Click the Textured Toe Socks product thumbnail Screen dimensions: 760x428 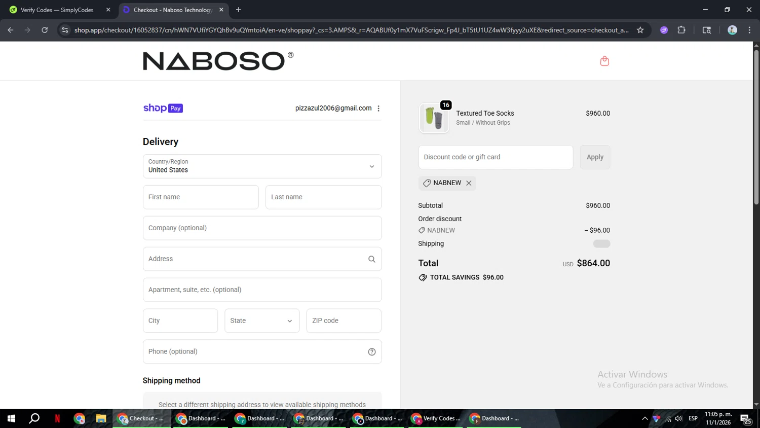pos(434,118)
